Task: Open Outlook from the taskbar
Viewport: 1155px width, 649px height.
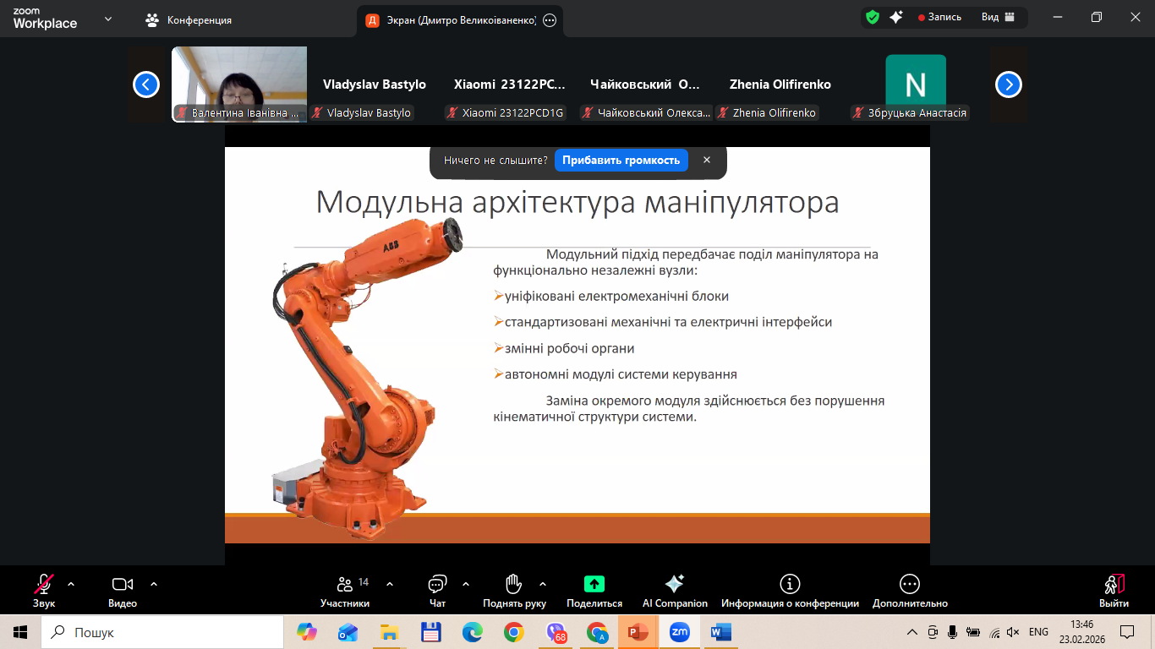Action: (x=348, y=632)
